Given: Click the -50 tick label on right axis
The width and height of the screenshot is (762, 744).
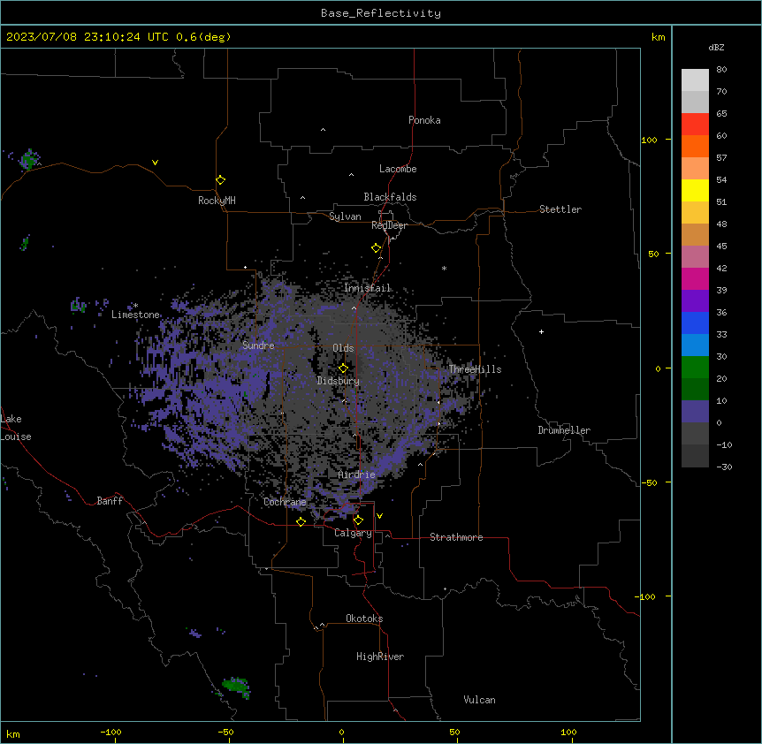Looking at the screenshot, I should pos(649,482).
